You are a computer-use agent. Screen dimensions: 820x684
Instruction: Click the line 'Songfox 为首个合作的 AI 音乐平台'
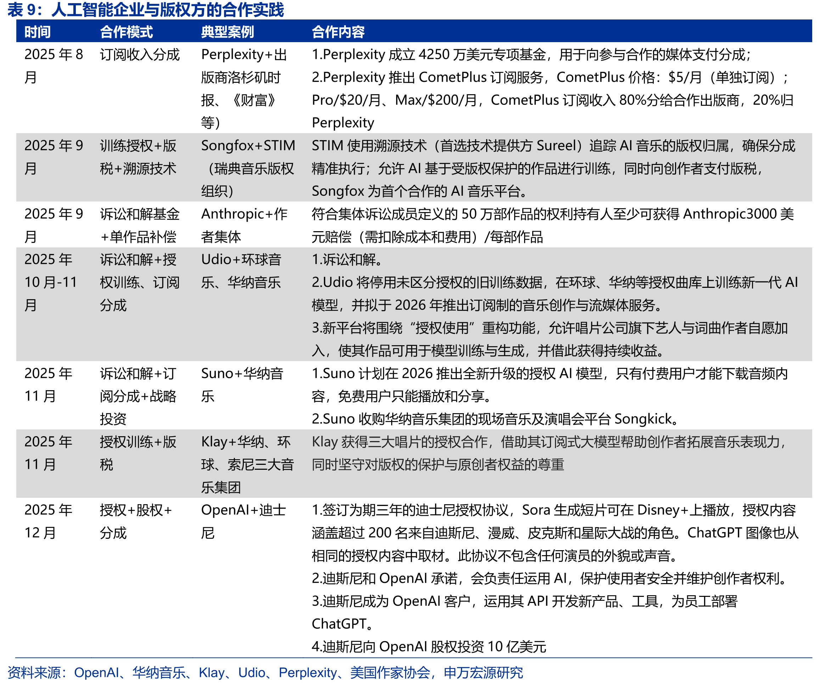420,192
